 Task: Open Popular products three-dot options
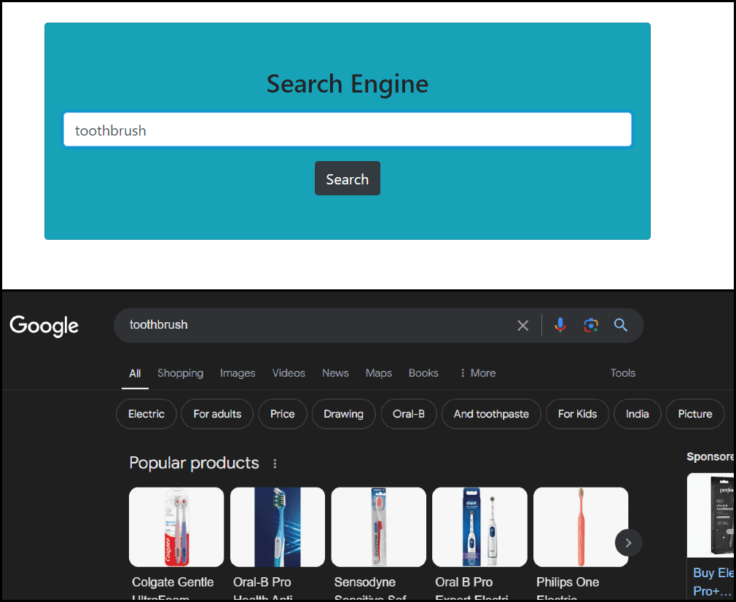(275, 464)
